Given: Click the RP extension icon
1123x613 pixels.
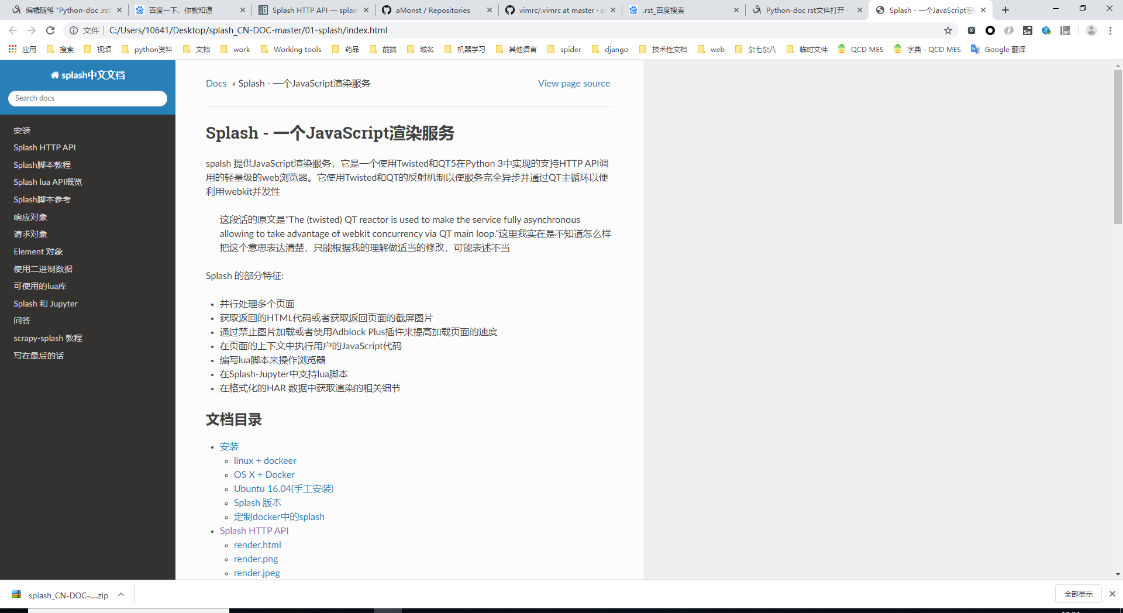Looking at the screenshot, I should tap(1065, 30).
